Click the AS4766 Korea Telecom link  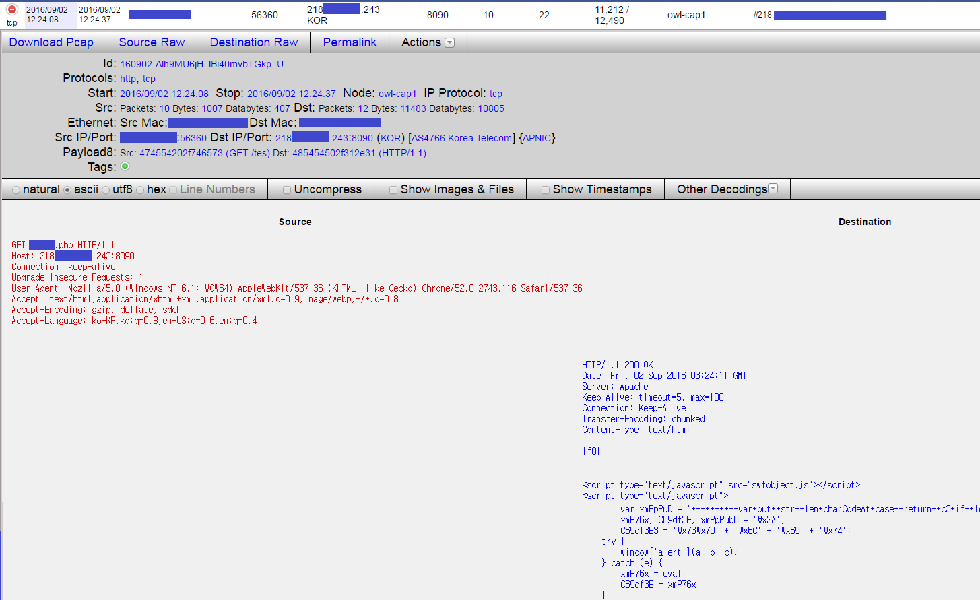(x=462, y=138)
